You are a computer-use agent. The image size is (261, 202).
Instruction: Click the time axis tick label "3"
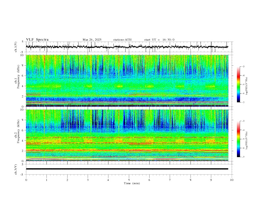tap(88, 180)
